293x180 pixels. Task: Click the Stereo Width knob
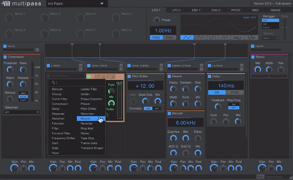269,69
